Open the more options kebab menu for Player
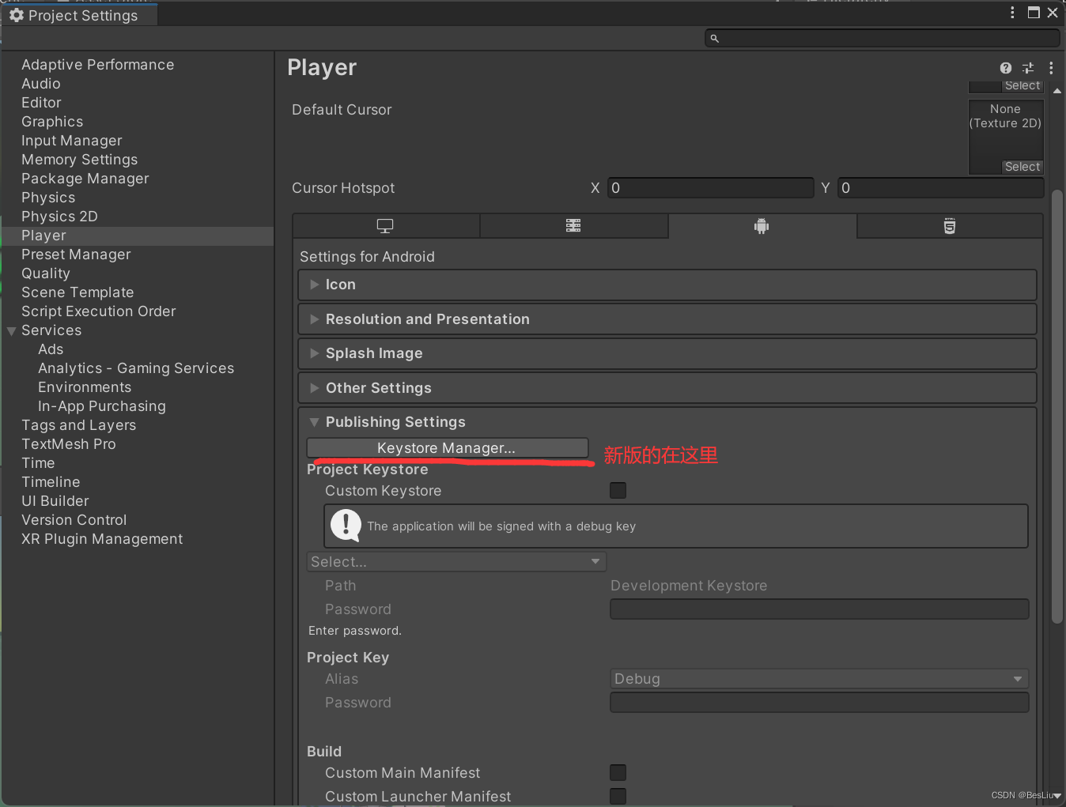Viewport: 1066px width, 807px height. click(x=1051, y=68)
